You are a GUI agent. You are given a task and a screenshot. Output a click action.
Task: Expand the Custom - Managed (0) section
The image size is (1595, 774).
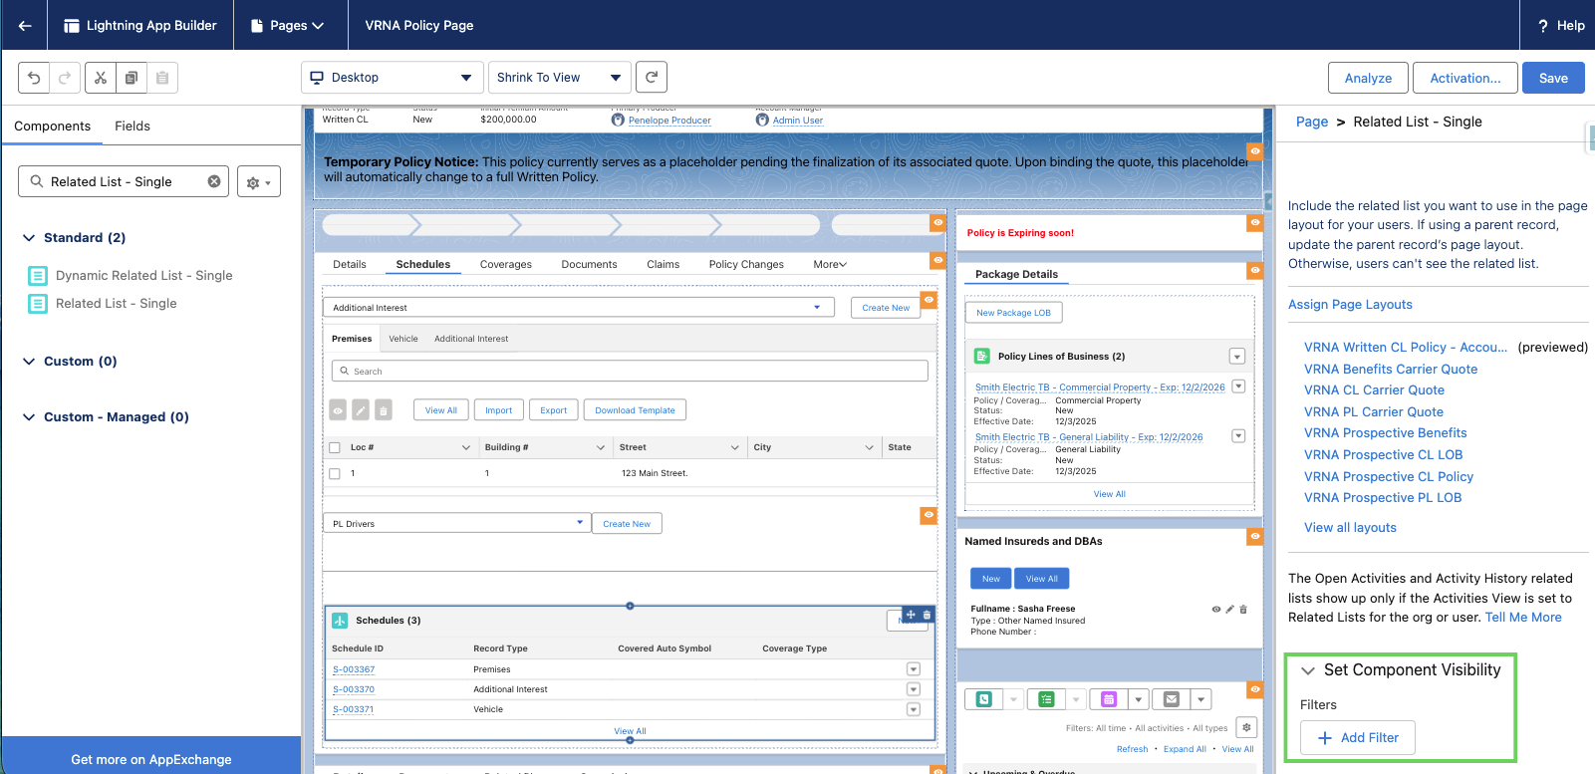(x=29, y=417)
